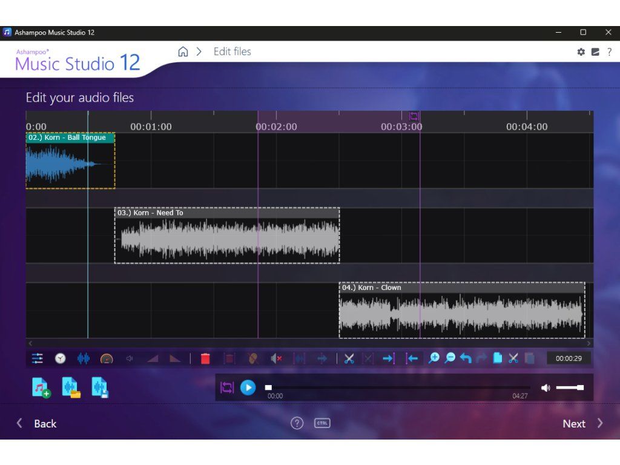
Task: Save the audio file
Action: [100, 387]
